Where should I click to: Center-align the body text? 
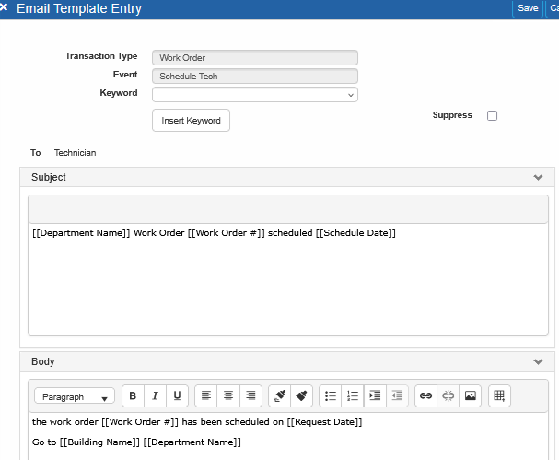coord(228,396)
